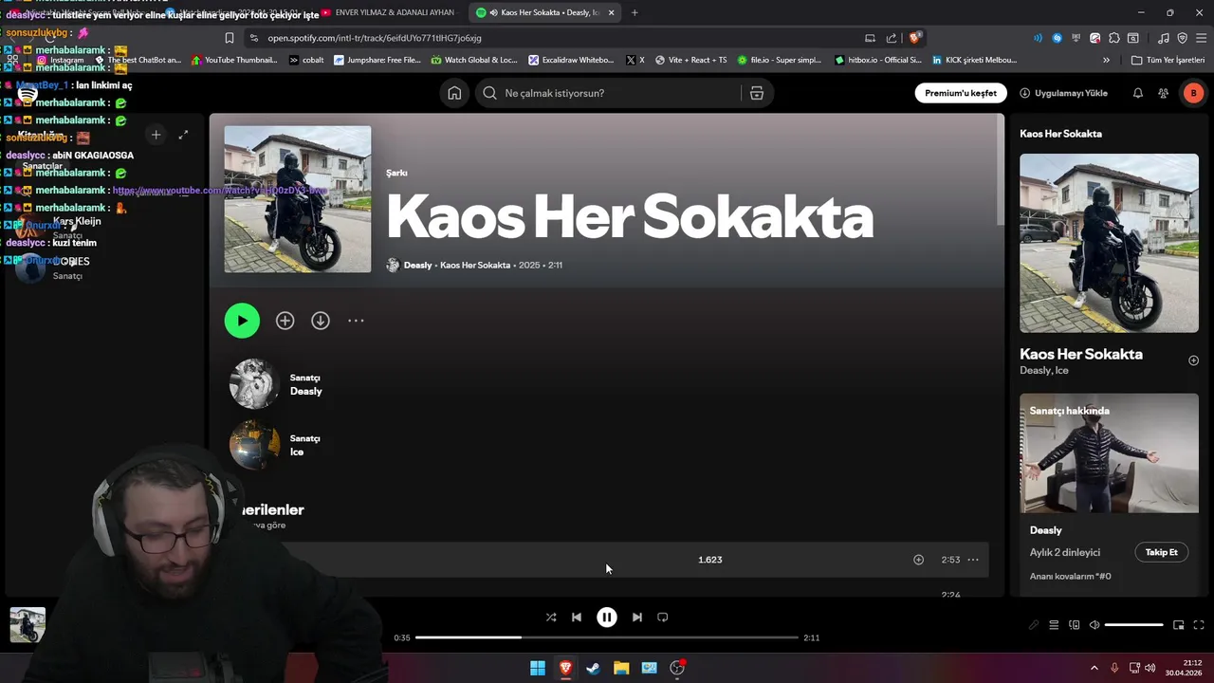Enter full screen via player expand icon

tap(1199, 625)
